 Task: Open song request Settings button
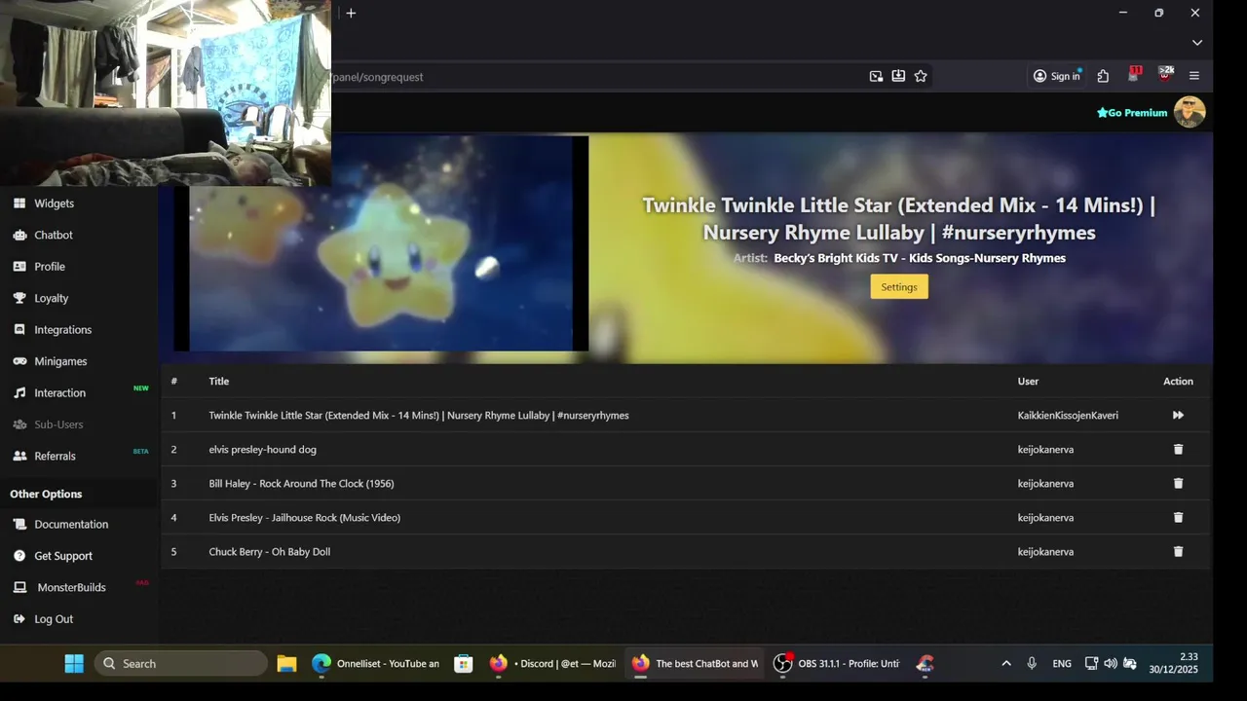point(899,287)
